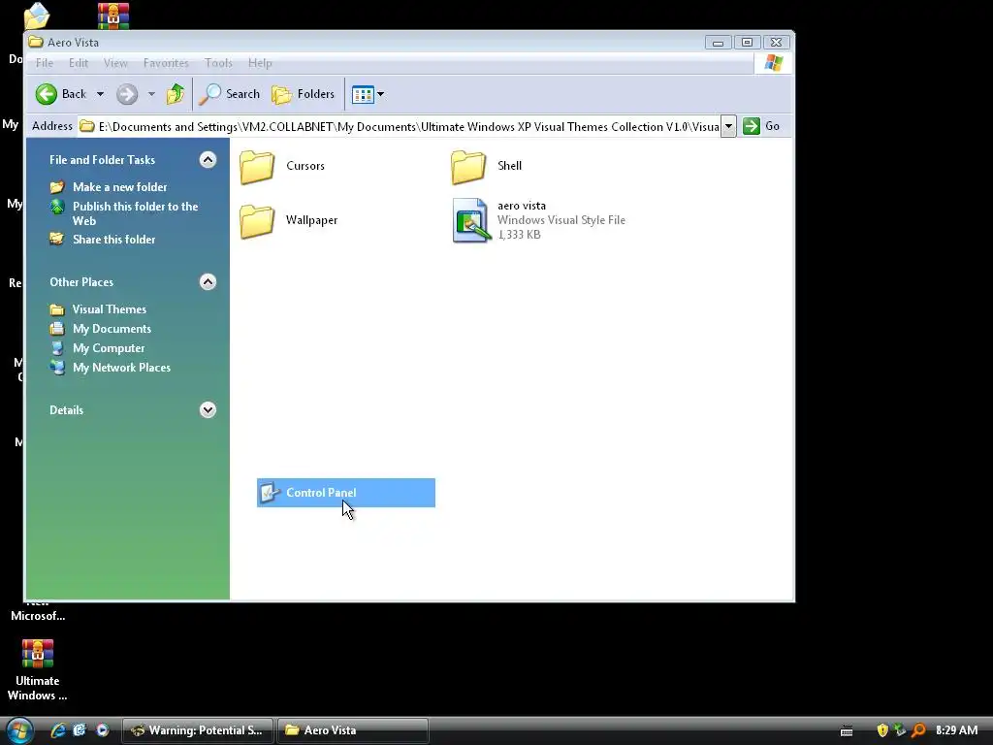Go up one folder level
This screenshot has height=745, width=993.
click(x=176, y=94)
